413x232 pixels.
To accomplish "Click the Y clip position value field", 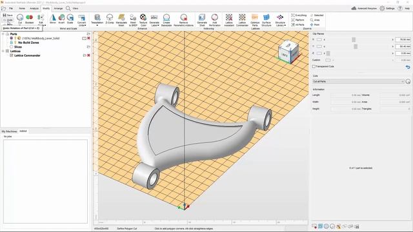I will point(403,46).
